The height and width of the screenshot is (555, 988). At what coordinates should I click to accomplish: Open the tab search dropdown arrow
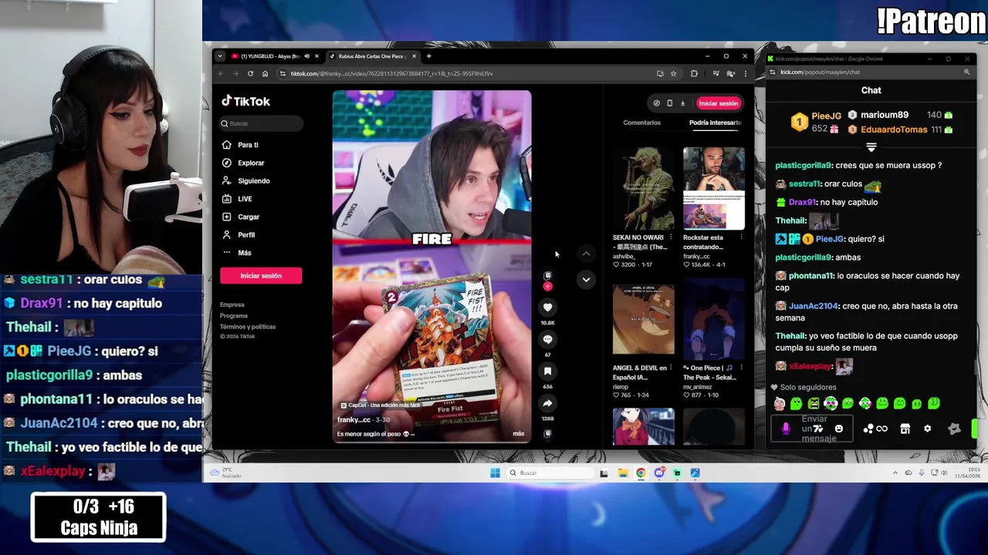pyautogui.click(x=220, y=56)
